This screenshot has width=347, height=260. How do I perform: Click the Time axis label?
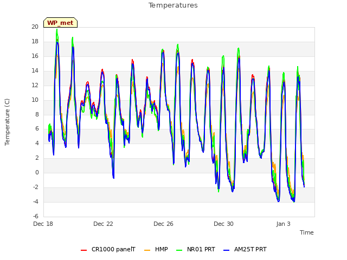point(307,232)
